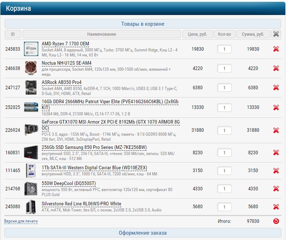The image size is (289, 240).
Task: Open 550W DeepCool (DQ550ST) link
Action: [69, 184]
